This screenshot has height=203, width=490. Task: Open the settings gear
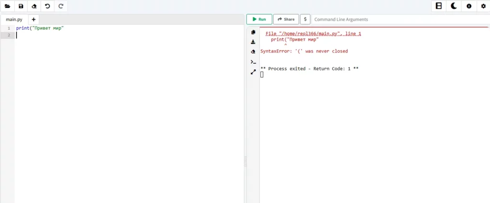[x=483, y=6]
